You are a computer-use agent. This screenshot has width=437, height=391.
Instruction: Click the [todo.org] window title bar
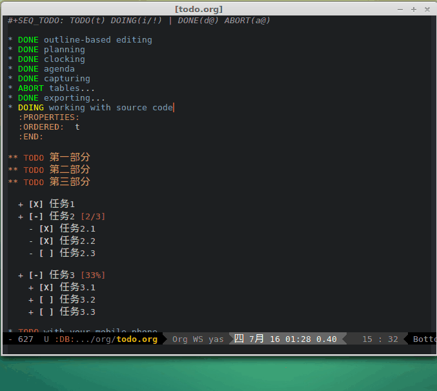click(x=198, y=10)
